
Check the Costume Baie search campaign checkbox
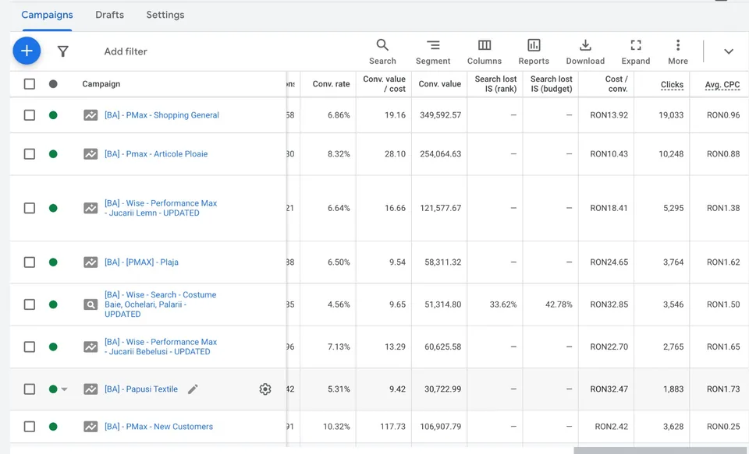[x=30, y=304]
